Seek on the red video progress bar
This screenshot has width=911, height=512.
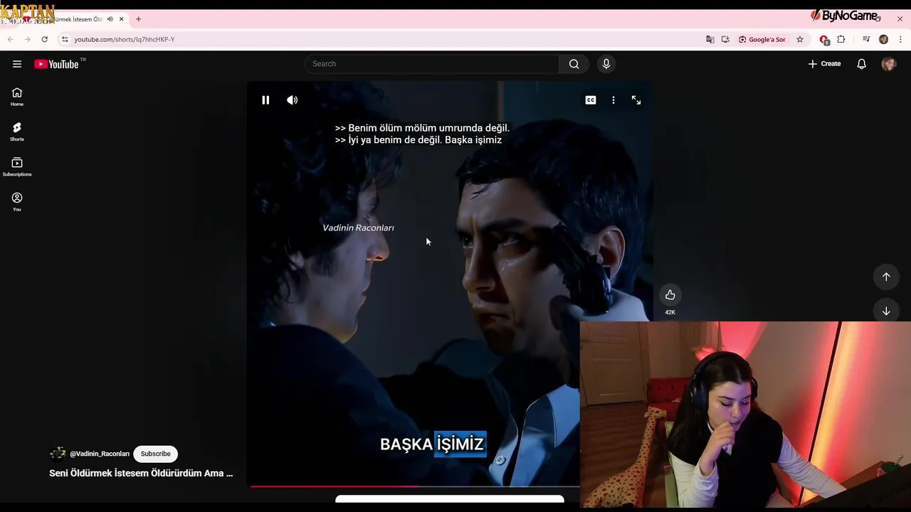coord(414,486)
